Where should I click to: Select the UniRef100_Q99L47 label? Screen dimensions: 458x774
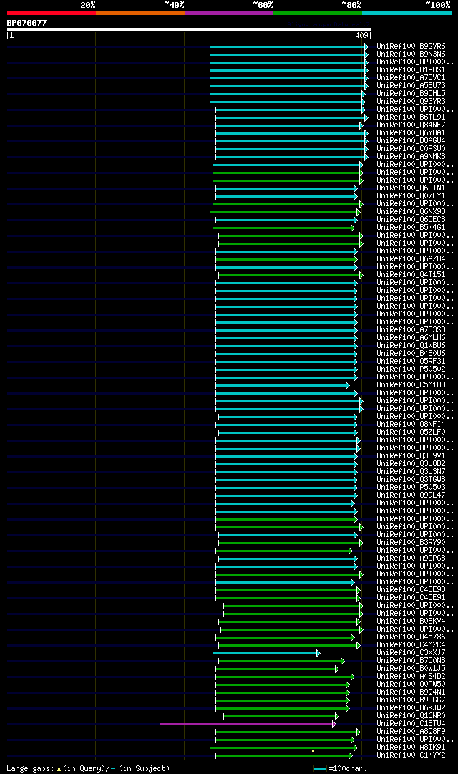pyautogui.click(x=411, y=495)
